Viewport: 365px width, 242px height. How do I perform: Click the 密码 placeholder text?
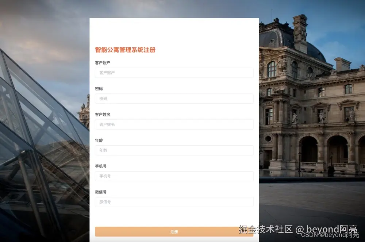[x=103, y=99]
